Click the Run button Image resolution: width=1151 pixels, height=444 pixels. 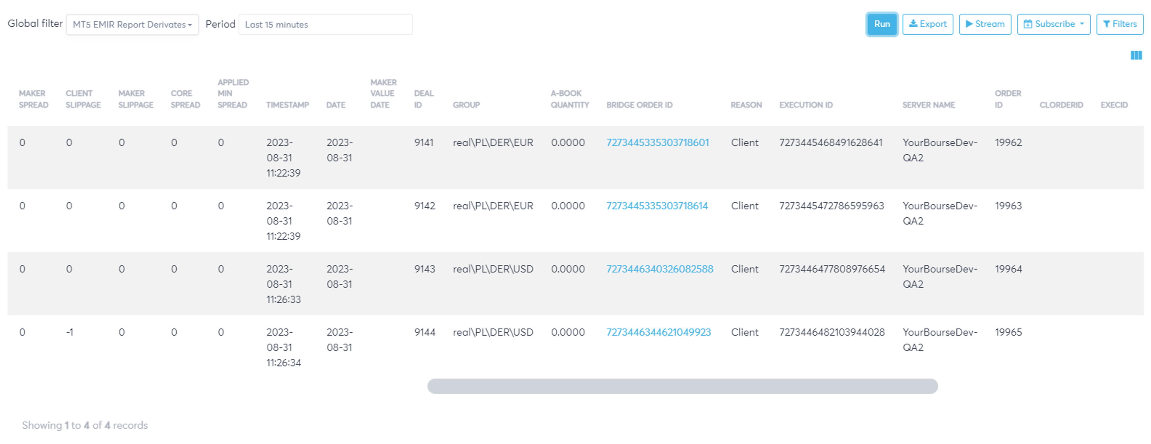click(x=882, y=24)
